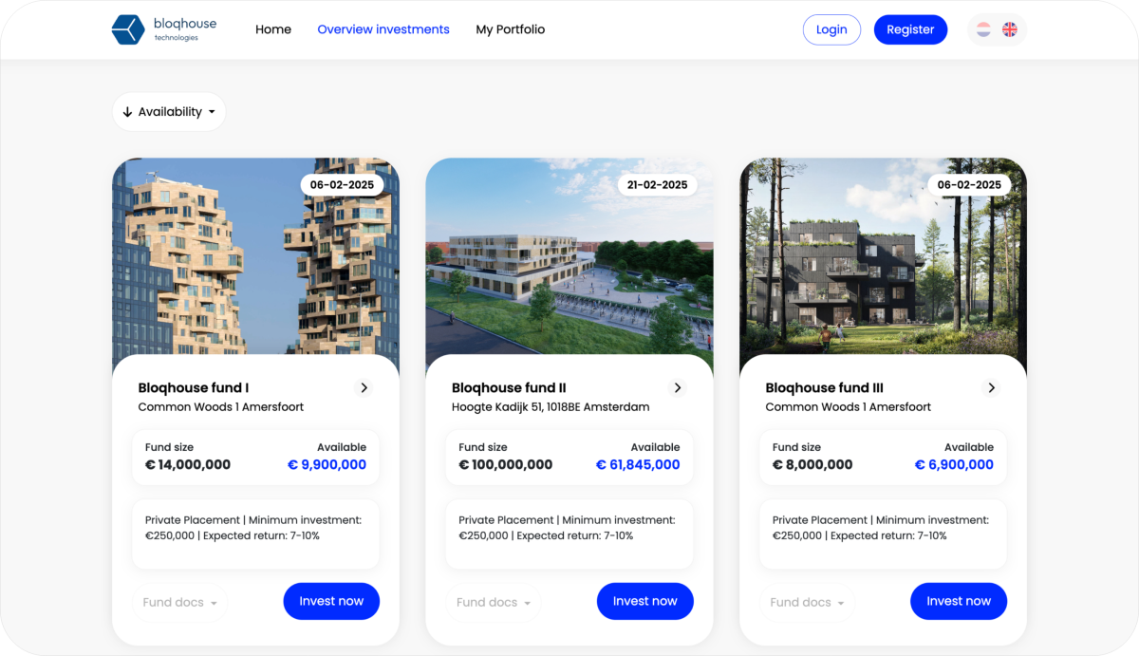
Task: Expand Fund docs for Bloqhouse fund I
Action: point(180,602)
